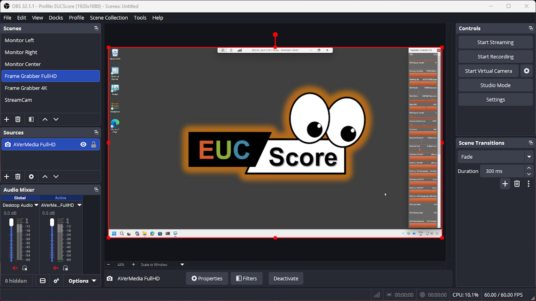
Task: Add a new scene with plus icon
Action: 7,119
